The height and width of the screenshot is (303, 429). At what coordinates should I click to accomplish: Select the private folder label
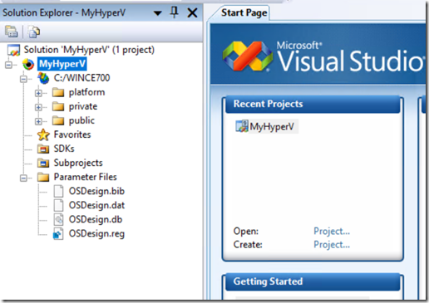pyautogui.click(x=83, y=106)
